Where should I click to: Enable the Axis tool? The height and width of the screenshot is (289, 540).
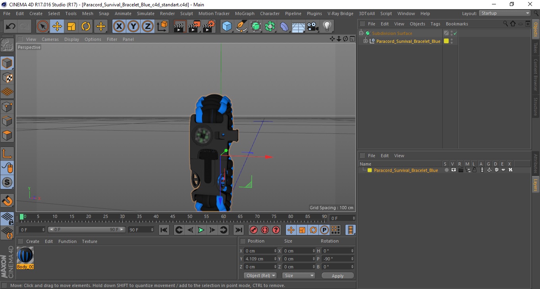[7, 154]
